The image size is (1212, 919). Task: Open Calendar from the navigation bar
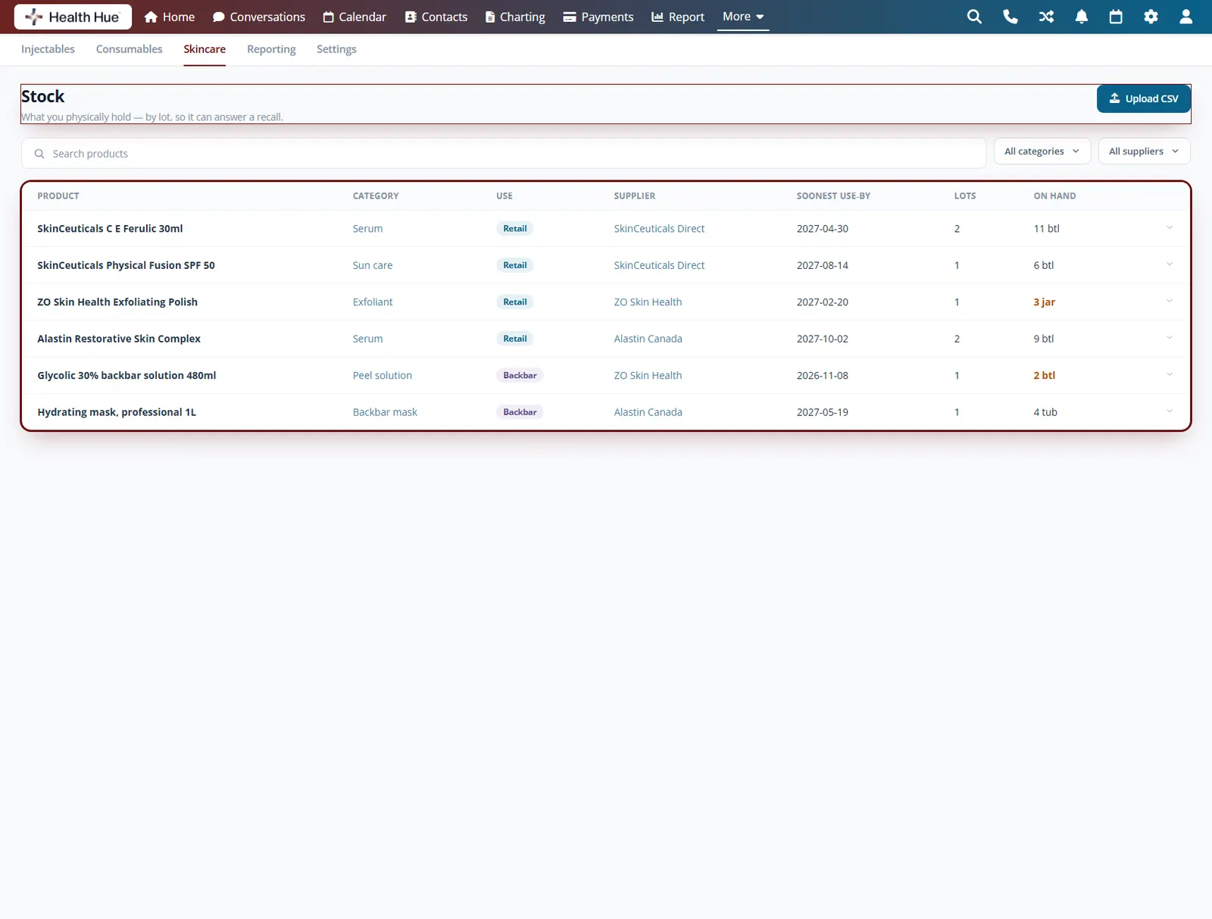point(355,17)
